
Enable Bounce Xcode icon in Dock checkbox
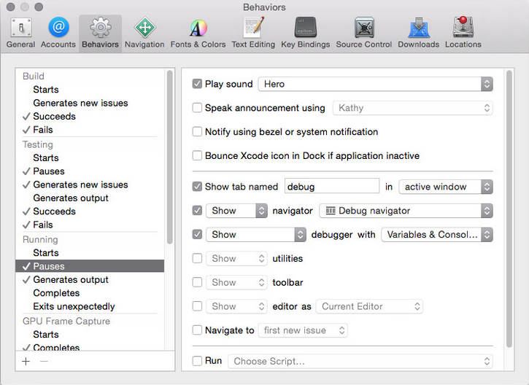pyautogui.click(x=197, y=156)
